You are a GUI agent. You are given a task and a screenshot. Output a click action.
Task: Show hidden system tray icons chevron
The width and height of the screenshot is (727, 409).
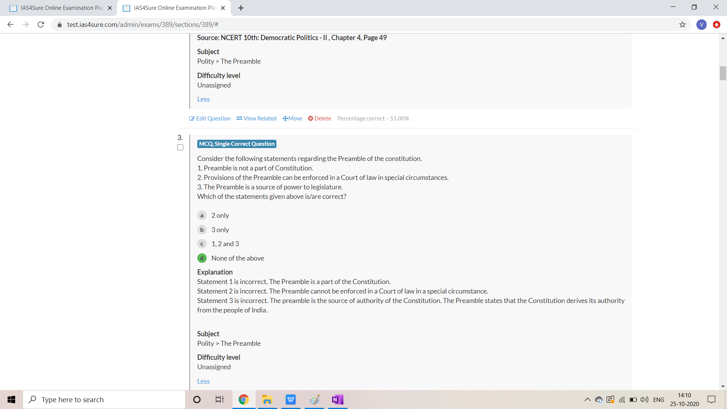point(587,400)
